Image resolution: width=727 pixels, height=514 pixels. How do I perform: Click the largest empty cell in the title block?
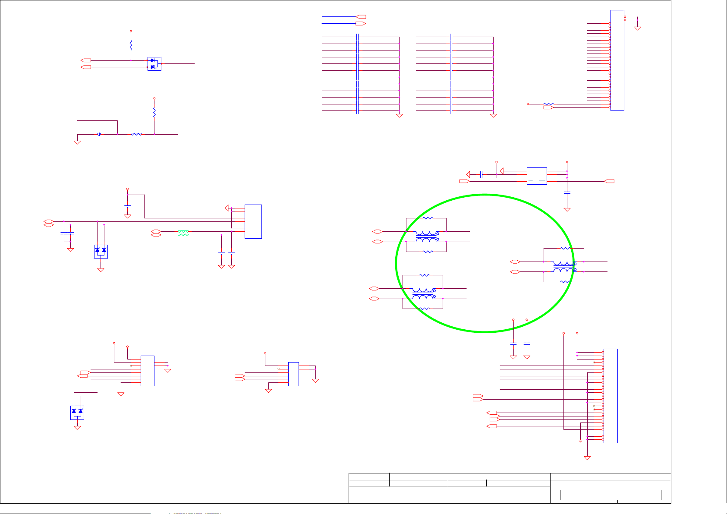pyautogui.click(x=449, y=495)
